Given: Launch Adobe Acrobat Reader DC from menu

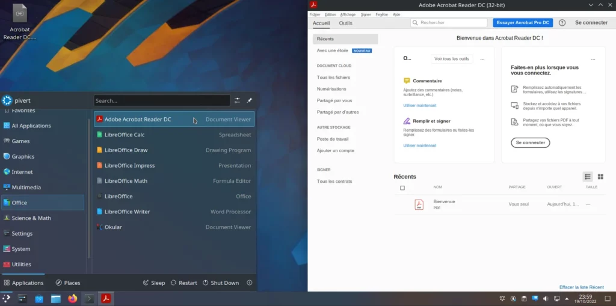Looking at the screenshot, I should [174, 120].
